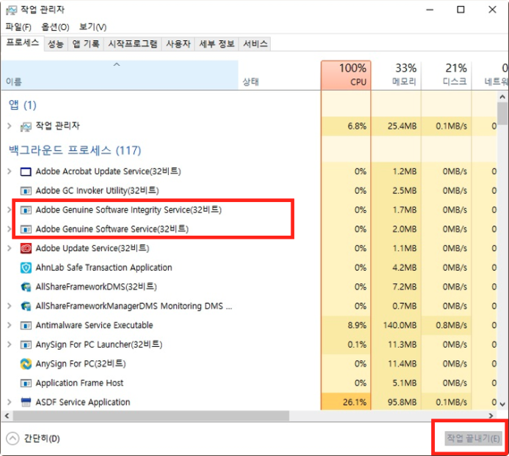Select the AhnLab Safe Transaction Application row
509x456 pixels.
click(249, 268)
